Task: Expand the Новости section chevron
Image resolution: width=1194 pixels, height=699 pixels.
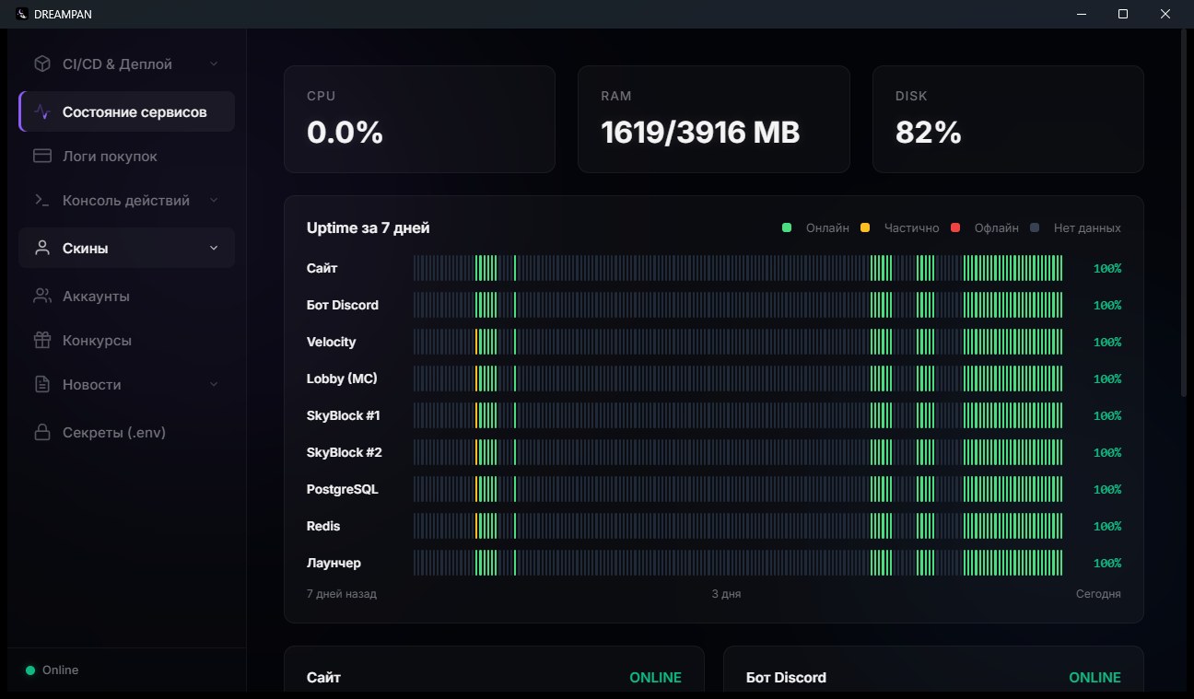Action: coord(214,384)
